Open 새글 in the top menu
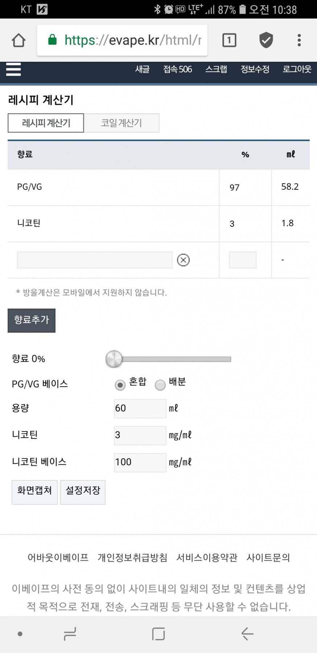 142,69
